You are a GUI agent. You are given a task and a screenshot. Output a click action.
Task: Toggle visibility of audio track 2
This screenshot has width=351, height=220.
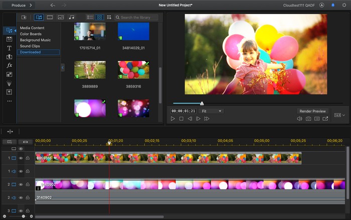tap(21, 198)
